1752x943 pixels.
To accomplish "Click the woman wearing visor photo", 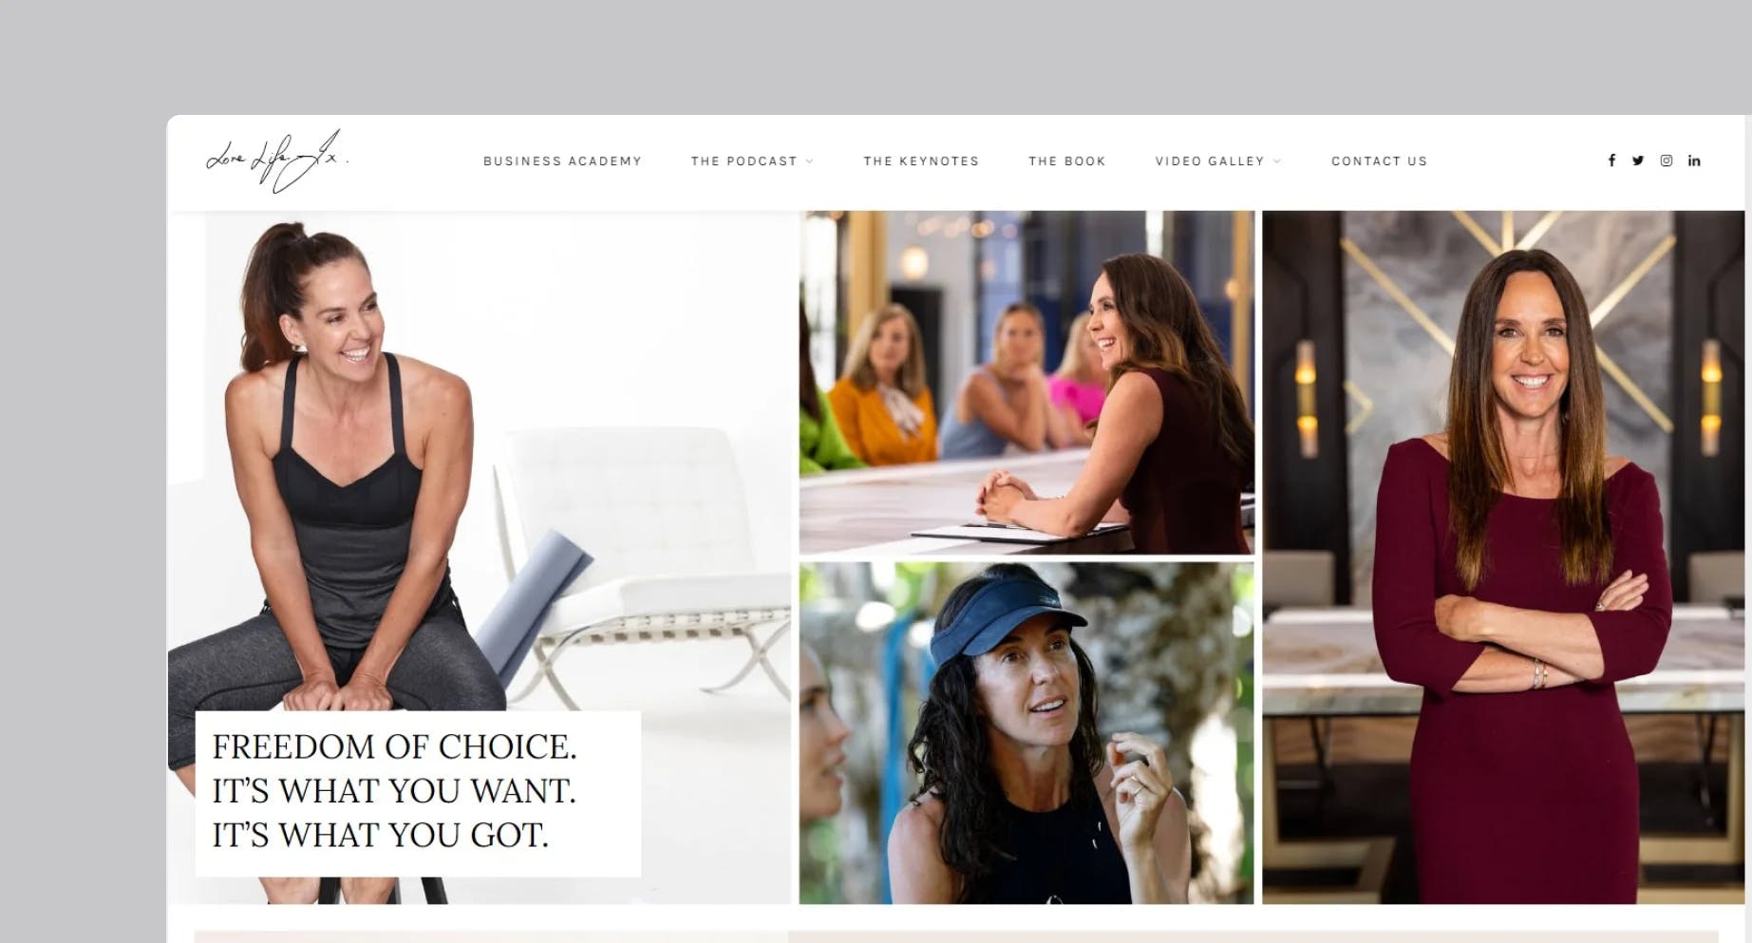I will click(1027, 733).
